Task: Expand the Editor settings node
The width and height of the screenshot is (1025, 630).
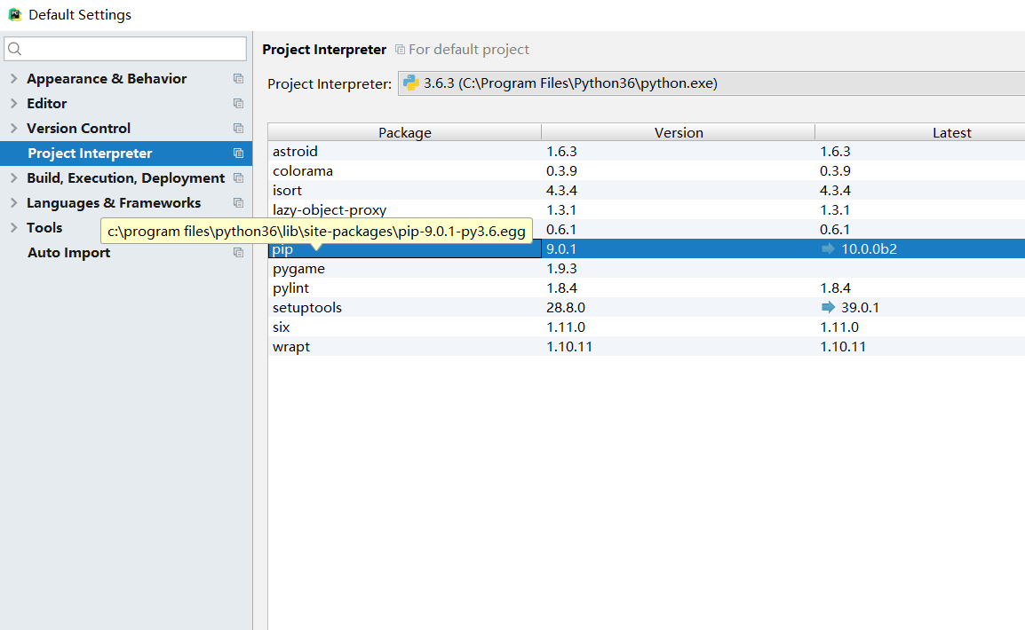Action: click(x=13, y=104)
